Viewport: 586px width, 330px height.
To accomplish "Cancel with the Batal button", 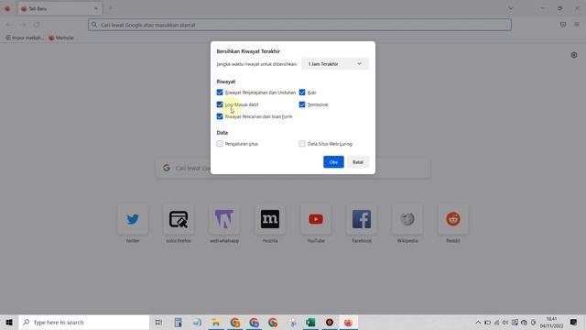I will tap(358, 162).
